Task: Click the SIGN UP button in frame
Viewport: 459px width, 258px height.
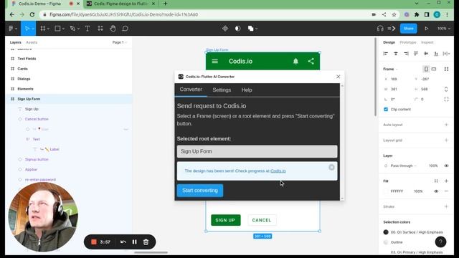Action: 225,220
